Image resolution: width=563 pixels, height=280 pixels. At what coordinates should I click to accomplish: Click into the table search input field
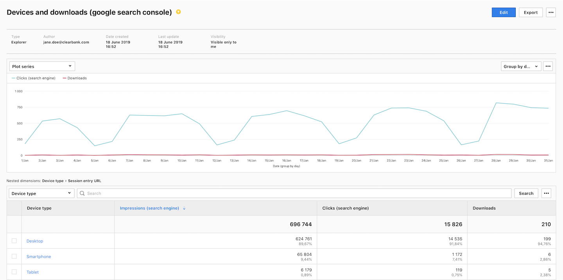[294, 193]
